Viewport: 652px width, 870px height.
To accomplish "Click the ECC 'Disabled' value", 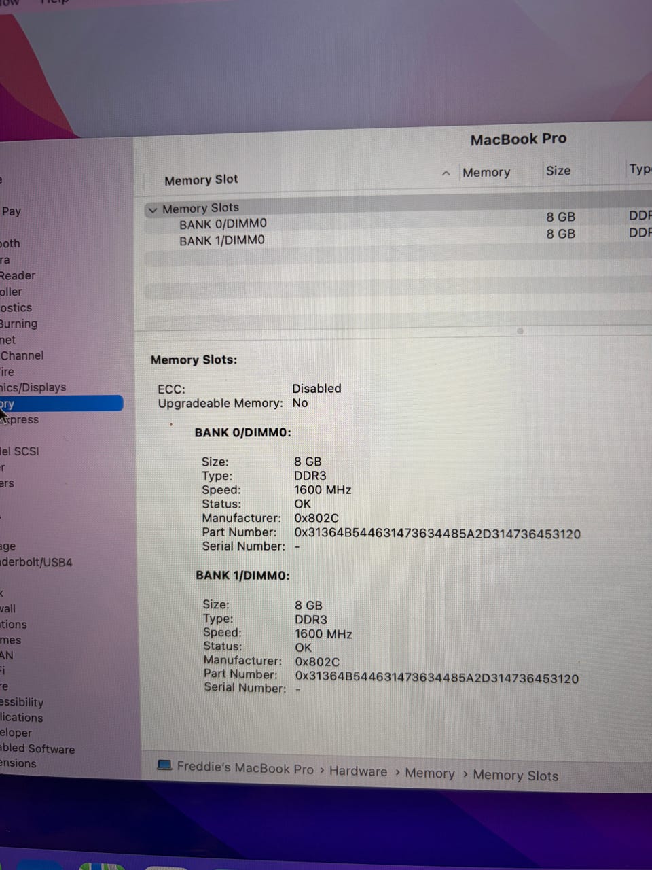I will (x=316, y=388).
